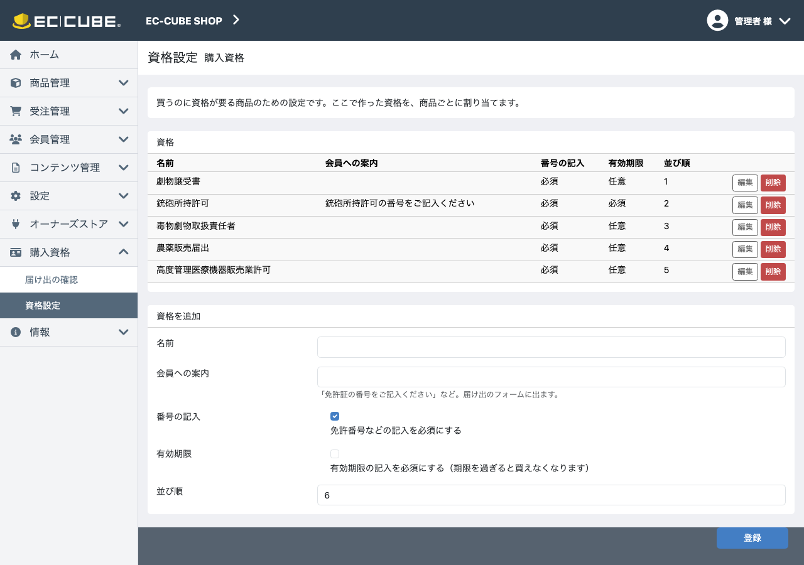Click the info icon for 情報
Viewport: 804px width, 565px height.
(x=16, y=332)
